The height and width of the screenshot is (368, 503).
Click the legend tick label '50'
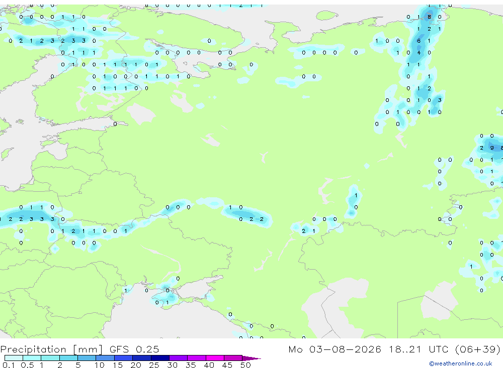tap(245, 365)
